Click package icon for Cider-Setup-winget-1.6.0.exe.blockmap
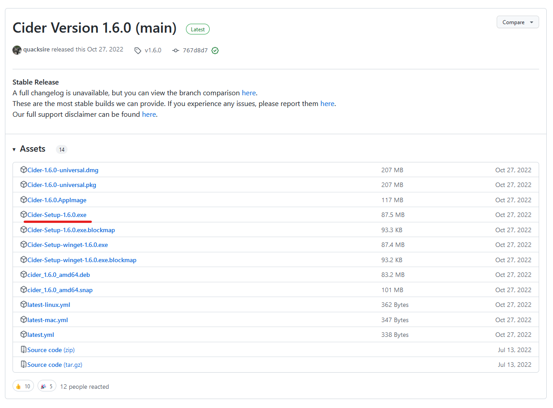 click(24, 260)
